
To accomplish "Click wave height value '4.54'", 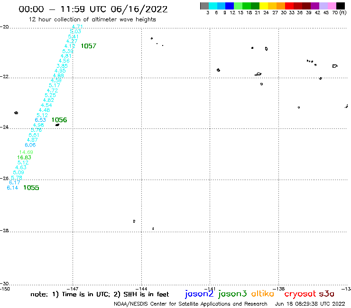I will click(46, 105).
